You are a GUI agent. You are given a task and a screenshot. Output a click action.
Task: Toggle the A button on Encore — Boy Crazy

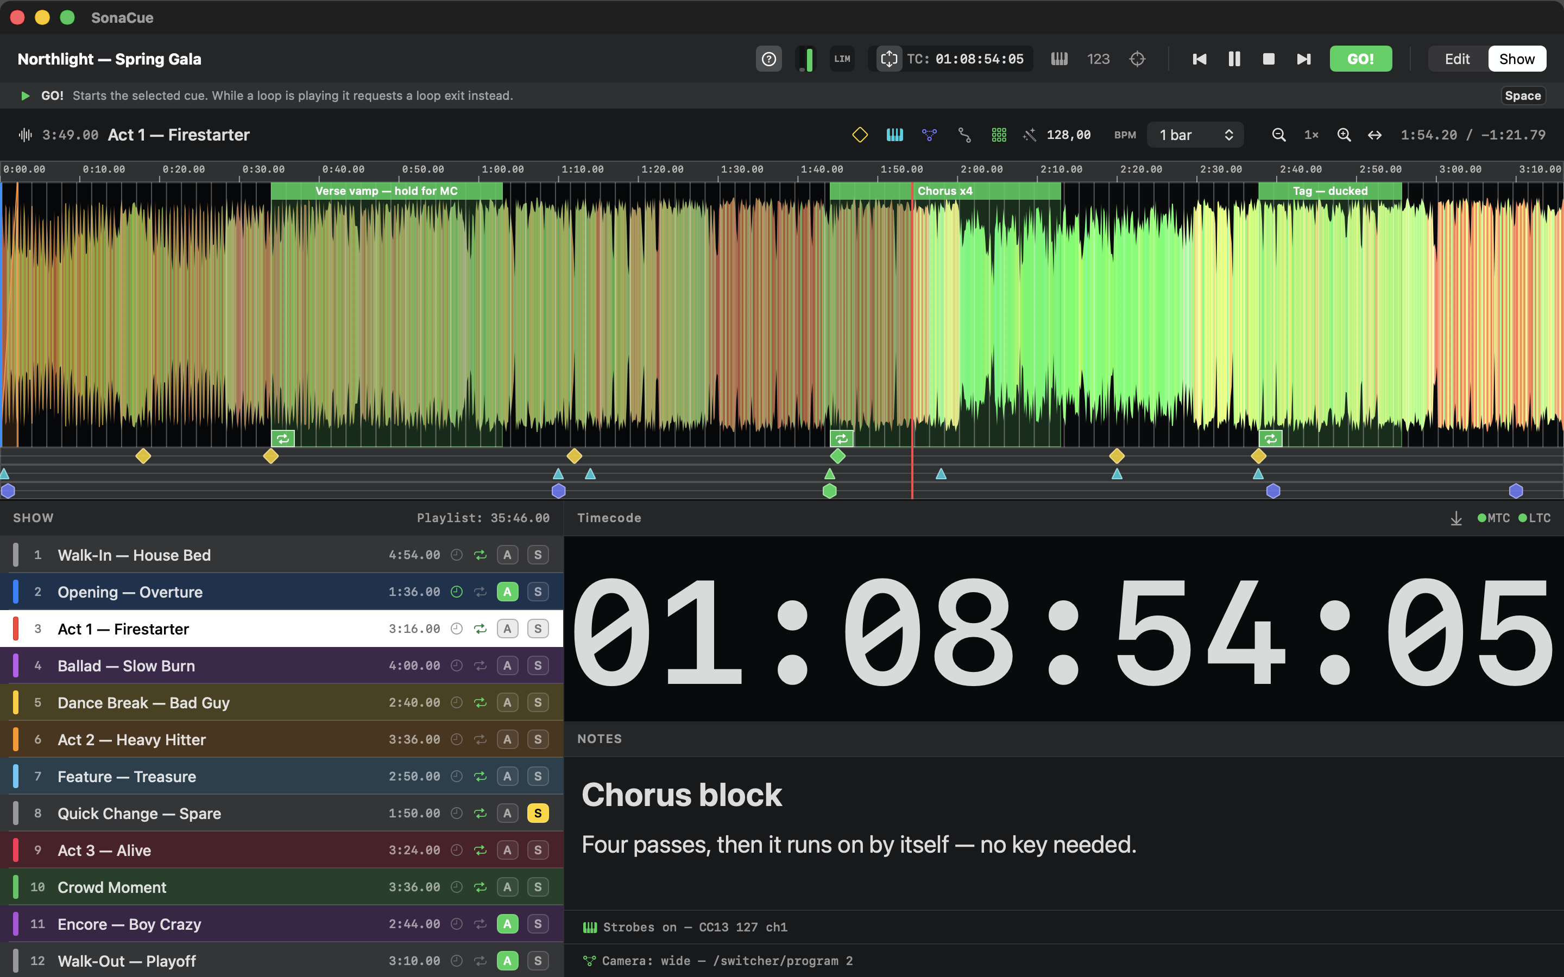pyautogui.click(x=507, y=924)
